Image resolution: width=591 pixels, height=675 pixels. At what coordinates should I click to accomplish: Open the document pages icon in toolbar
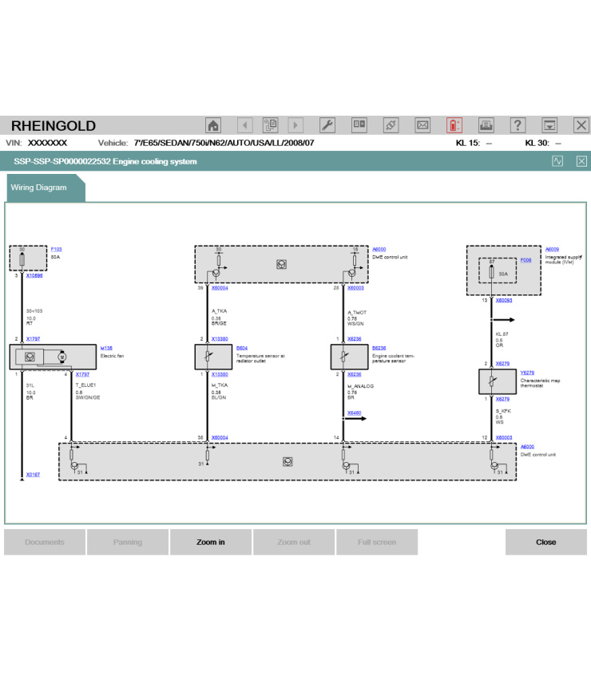coord(270,125)
